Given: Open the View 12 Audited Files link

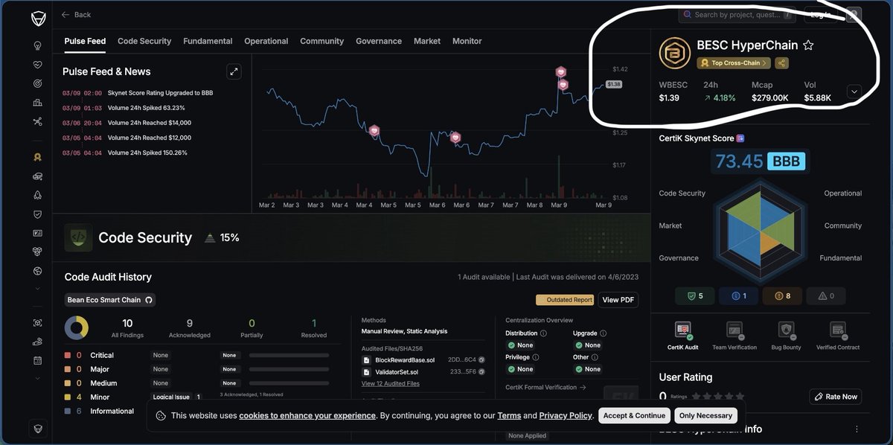Looking at the screenshot, I should click(391, 384).
